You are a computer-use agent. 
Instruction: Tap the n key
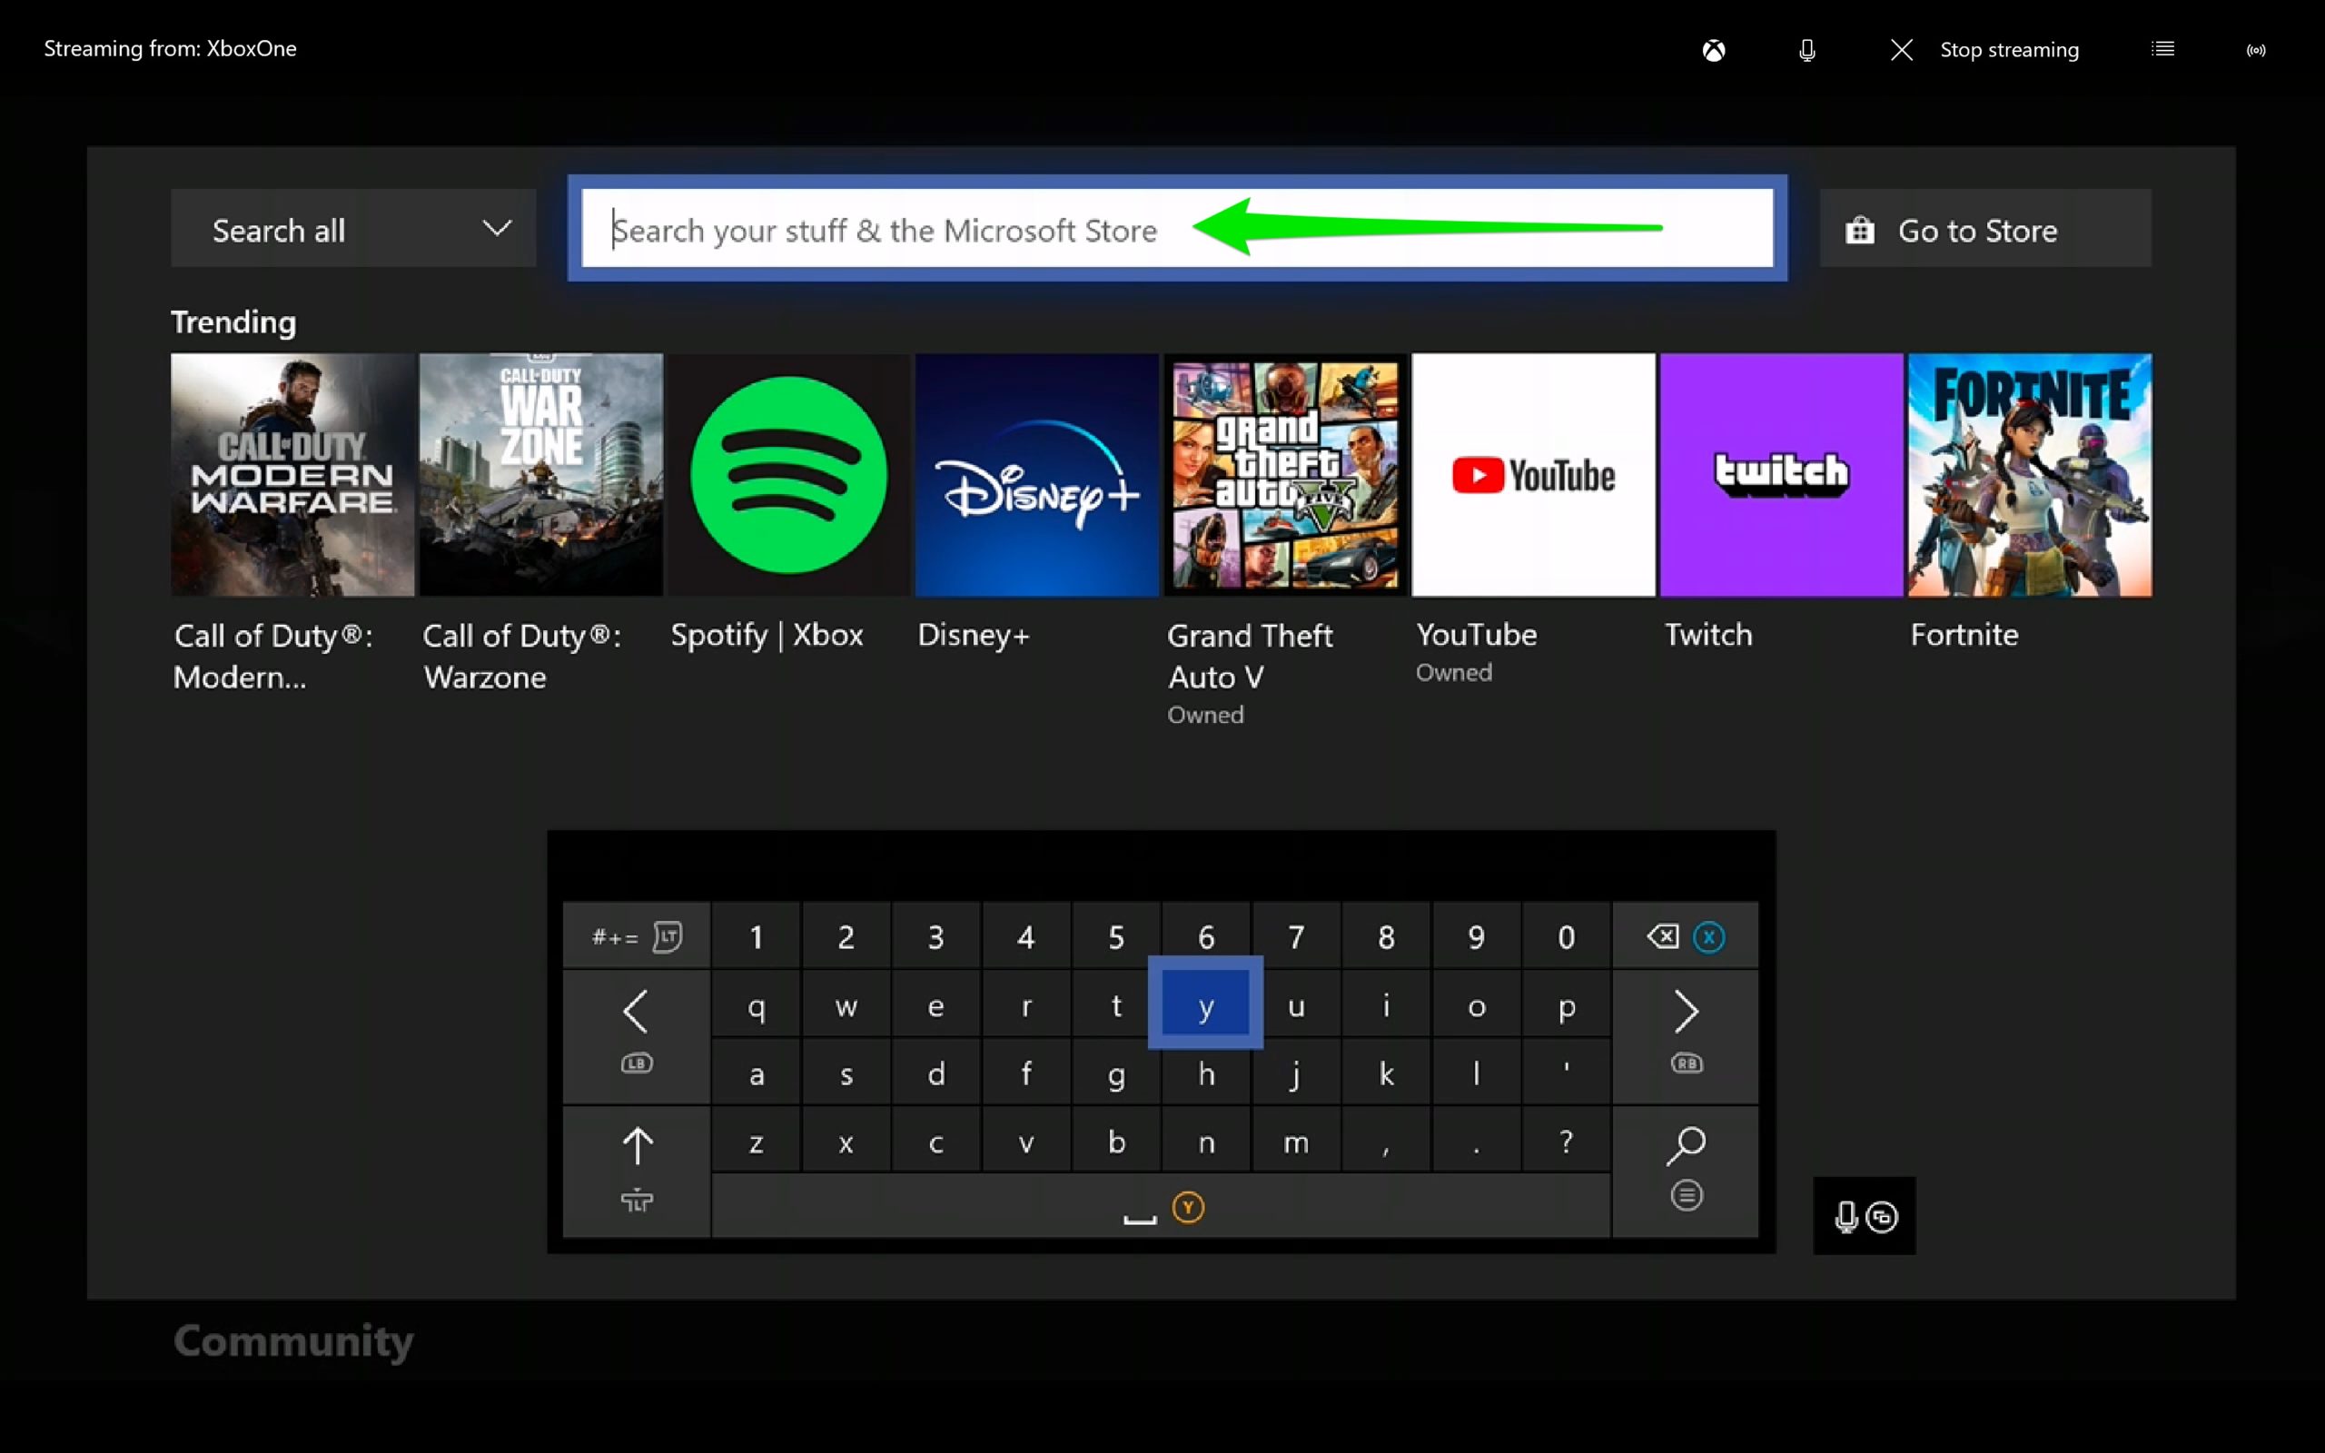coord(1205,1141)
